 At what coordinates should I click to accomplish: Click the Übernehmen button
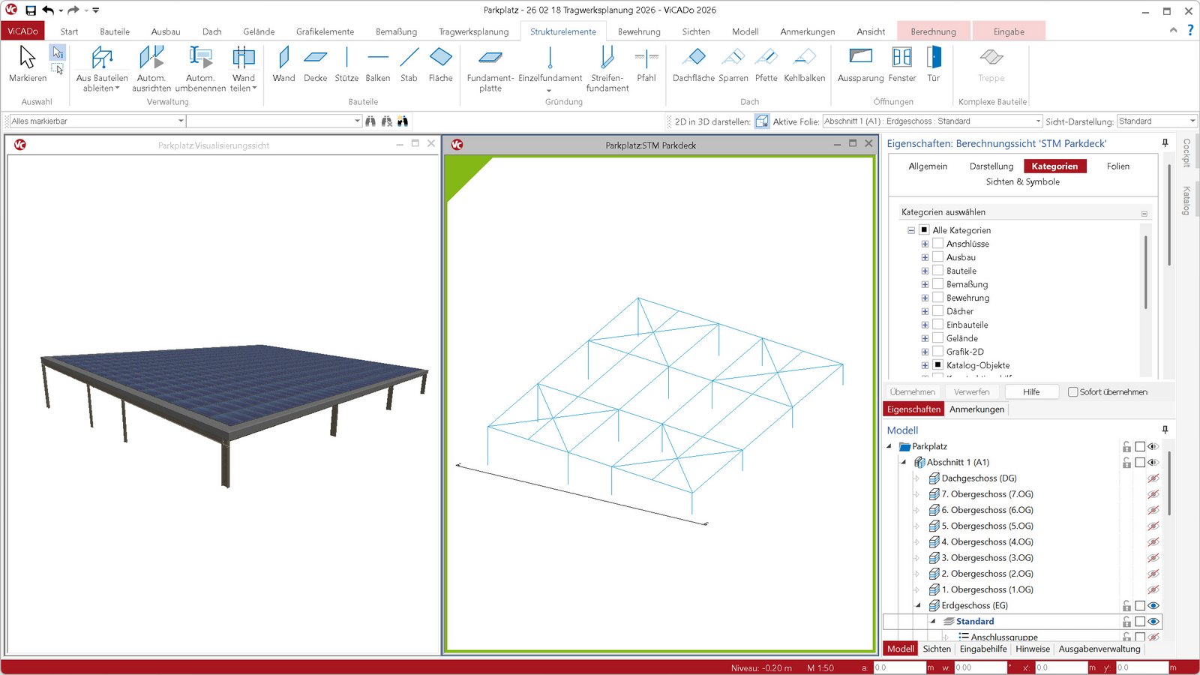(912, 392)
